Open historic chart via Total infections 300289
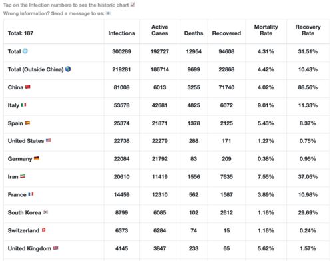The width and height of the screenshot is (333, 261). tap(121, 51)
